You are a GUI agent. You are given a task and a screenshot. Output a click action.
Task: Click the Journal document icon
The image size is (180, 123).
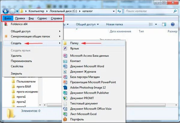coord(65,71)
